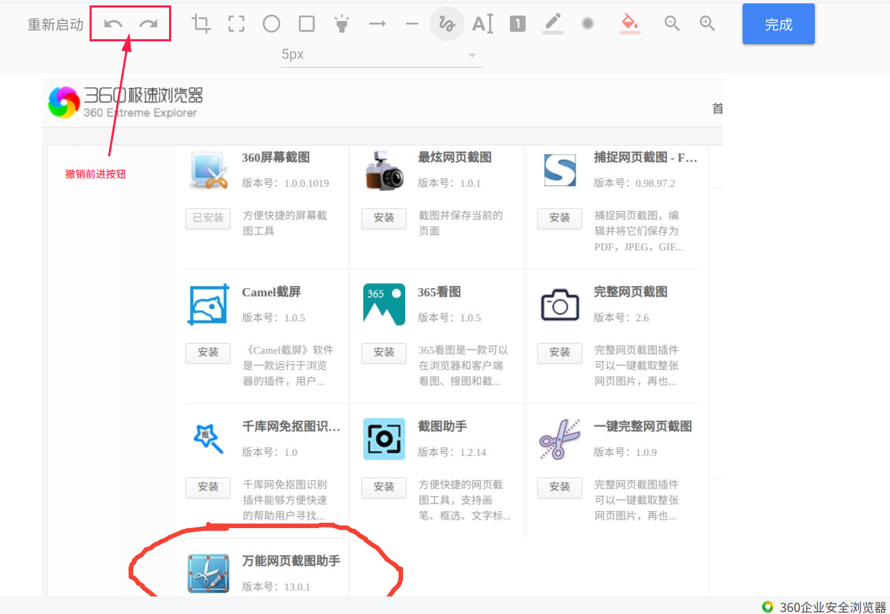
Task: Click the 360极速浏览器 rainbow logo
Action: click(x=64, y=102)
